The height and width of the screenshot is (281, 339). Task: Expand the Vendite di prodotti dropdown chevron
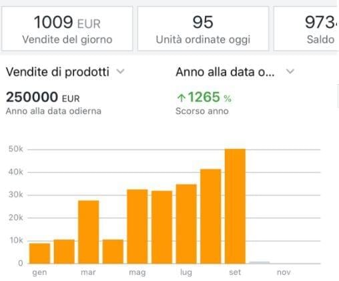pyautogui.click(x=121, y=71)
